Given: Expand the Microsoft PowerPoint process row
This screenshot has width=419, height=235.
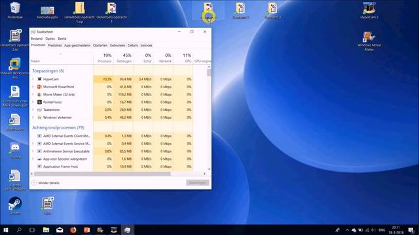Looking at the screenshot, I should (x=33, y=87).
